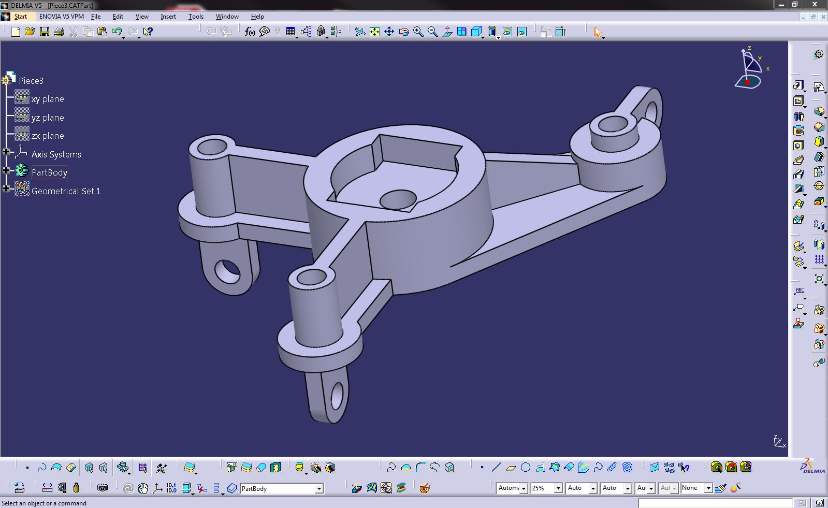Click the Spiral tool in bottom toolbar

627,468
